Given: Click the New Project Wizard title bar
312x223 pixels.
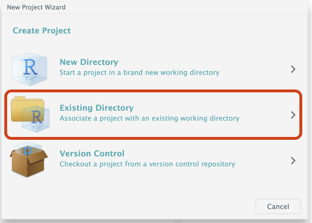Looking at the screenshot, I should (36, 7).
